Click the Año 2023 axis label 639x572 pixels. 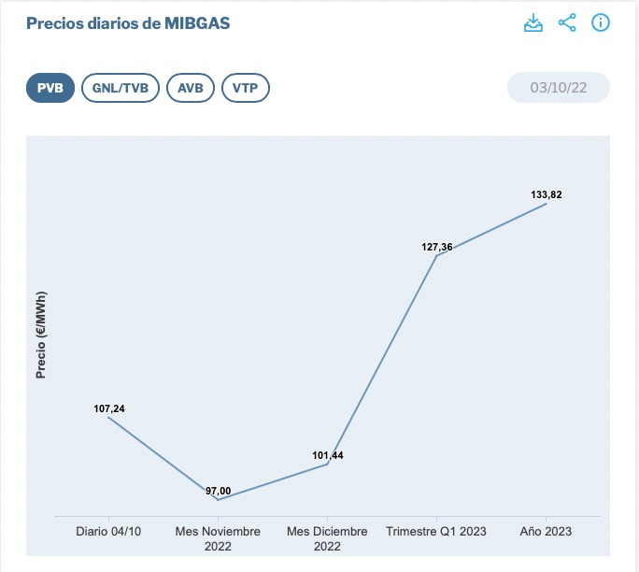546,531
